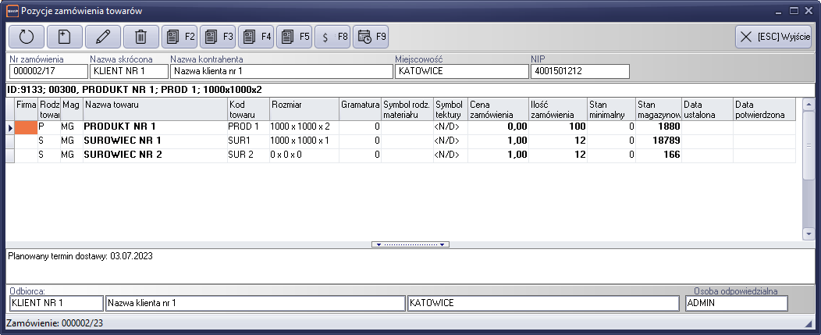Click the F4 document button
Screen dimensions: 821x335
click(256, 36)
